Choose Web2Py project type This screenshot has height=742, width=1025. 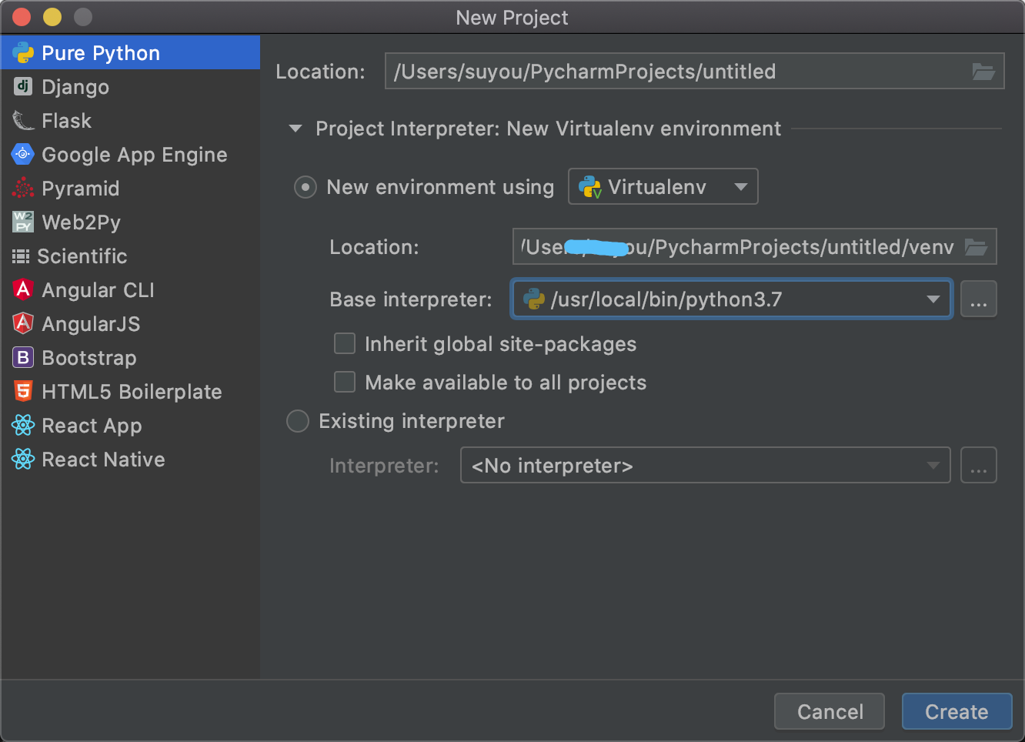click(x=130, y=222)
